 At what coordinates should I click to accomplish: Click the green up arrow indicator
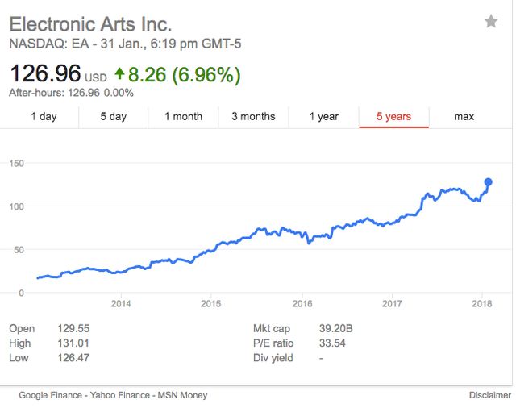120,75
